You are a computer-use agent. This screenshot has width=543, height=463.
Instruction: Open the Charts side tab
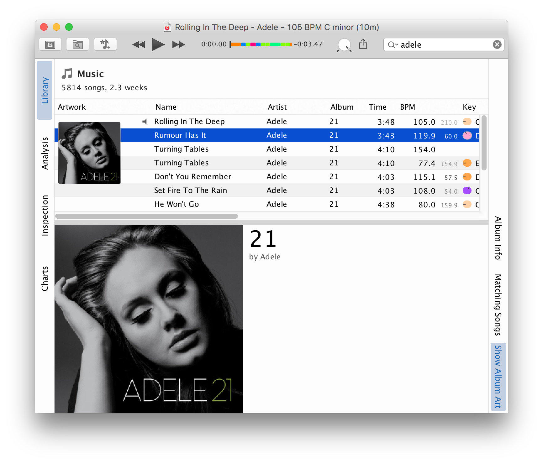(x=45, y=278)
